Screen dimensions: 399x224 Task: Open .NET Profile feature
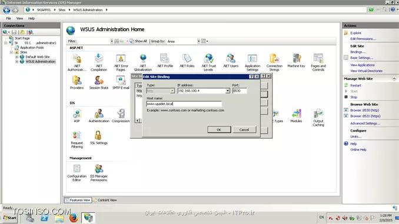coord(165,61)
